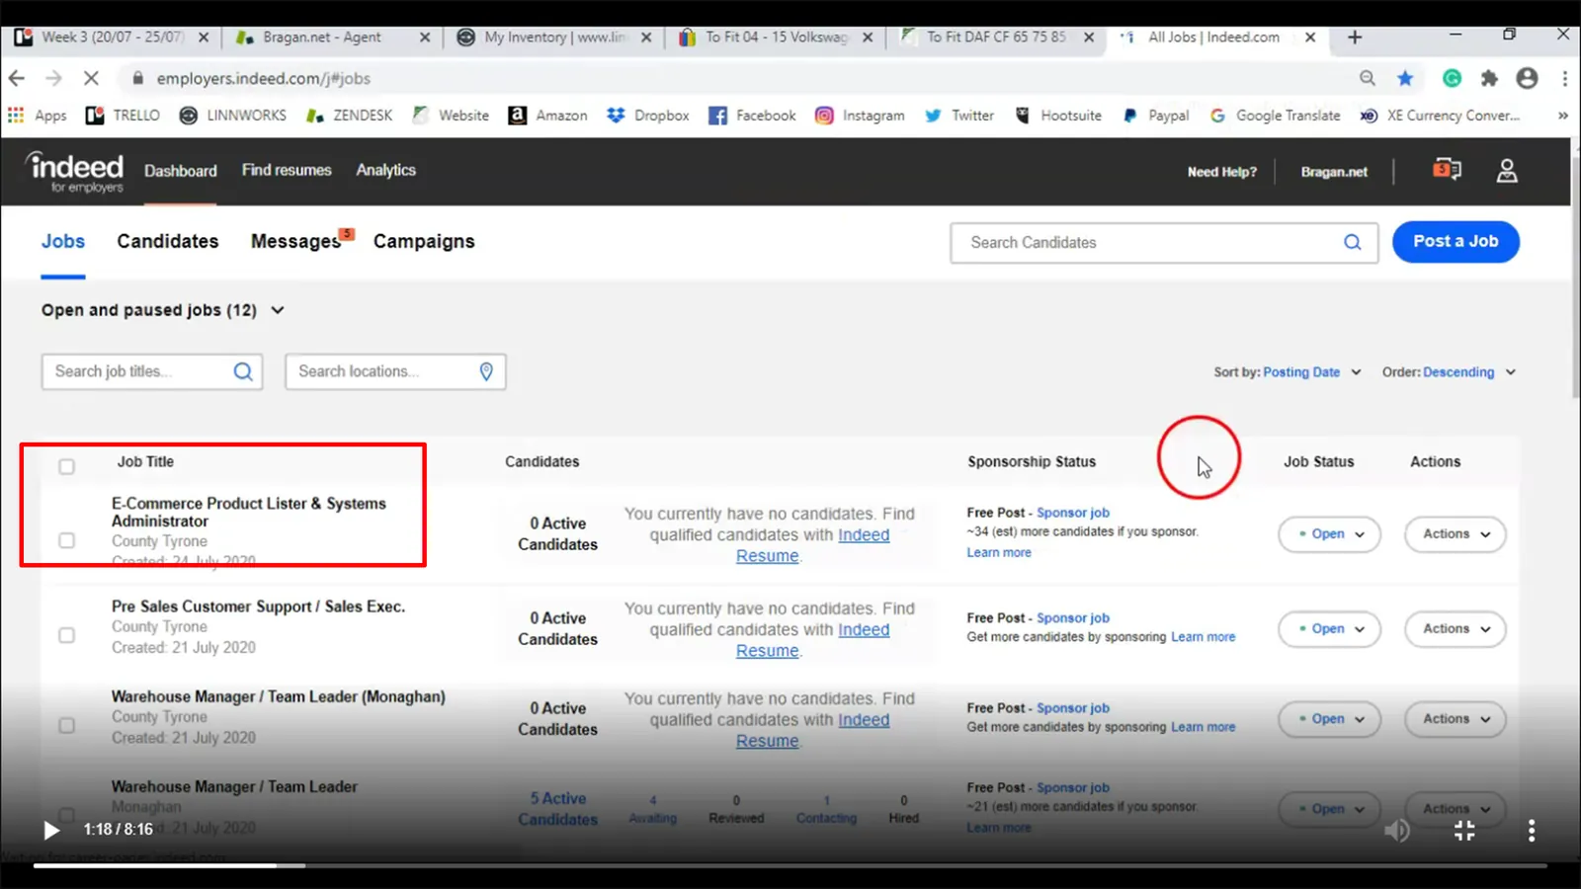Open the Dashboard nav item
1581x889 pixels.
[x=181, y=171]
